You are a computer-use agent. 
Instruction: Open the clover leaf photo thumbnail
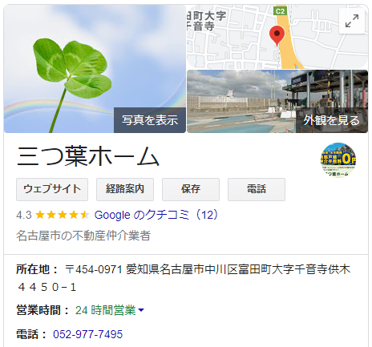point(95,69)
